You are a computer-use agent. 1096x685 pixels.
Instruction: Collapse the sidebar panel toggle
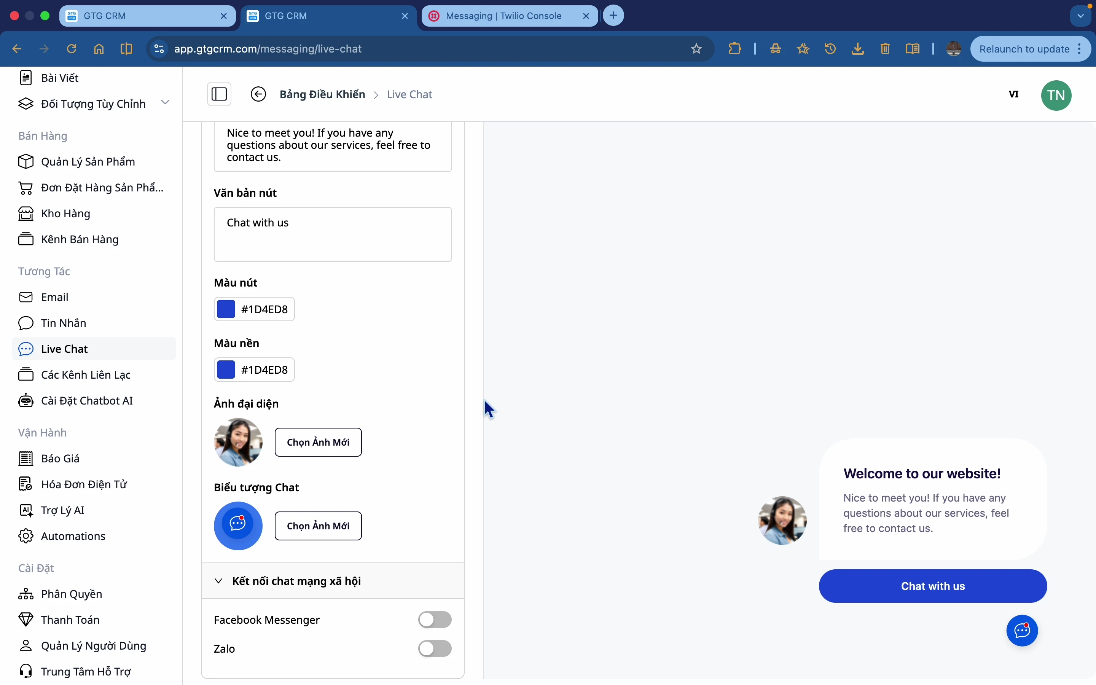click(x=219, y=94)
